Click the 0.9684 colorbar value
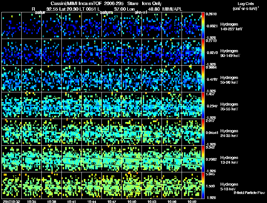 tap(211, 67)
